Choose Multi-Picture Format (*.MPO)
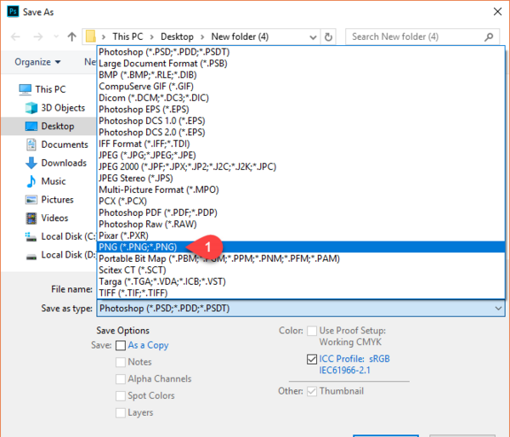Image resolution: width=510 pixels, height=437 pixels. (x=301, y=190)
